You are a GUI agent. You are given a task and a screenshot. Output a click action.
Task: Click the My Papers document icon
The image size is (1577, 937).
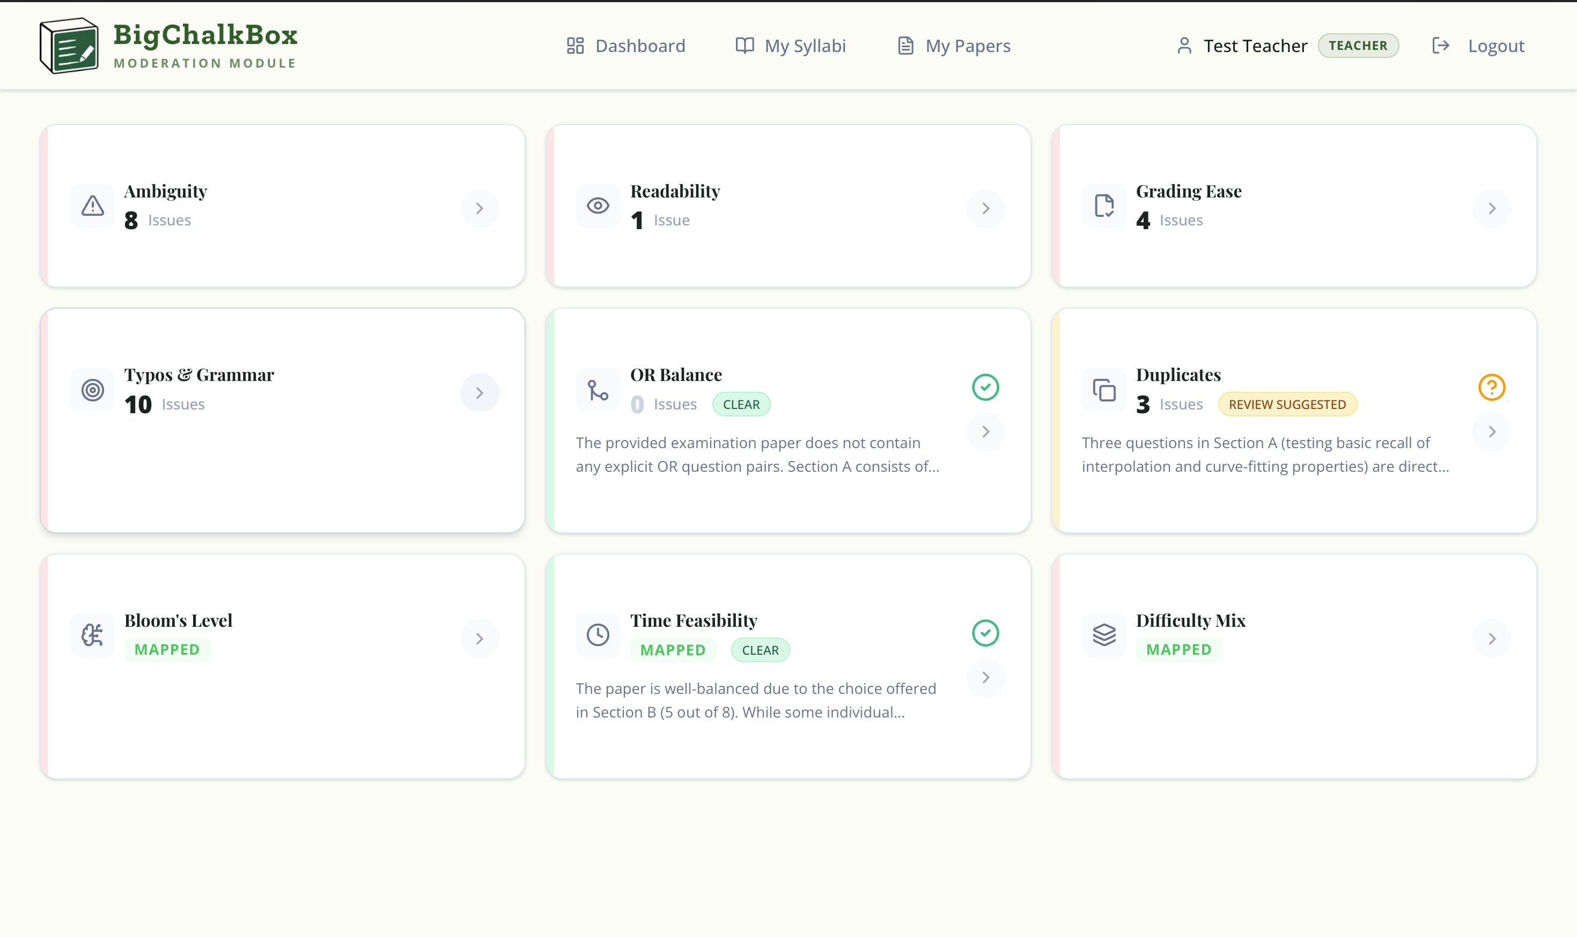click(x=905, y=46)
